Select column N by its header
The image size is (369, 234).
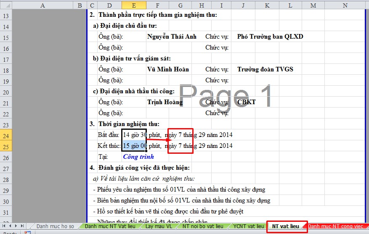coord(345,5)
